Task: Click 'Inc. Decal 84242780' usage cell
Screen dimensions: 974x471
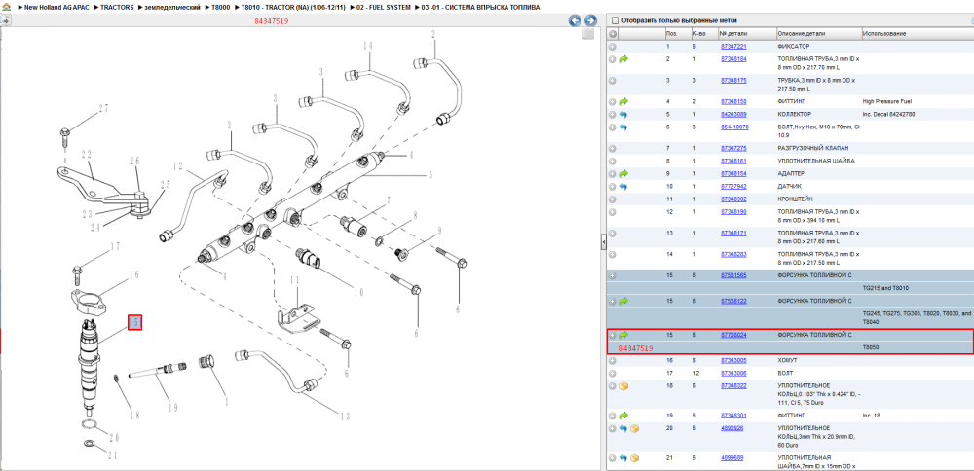Action: click(x=889, y=115)
